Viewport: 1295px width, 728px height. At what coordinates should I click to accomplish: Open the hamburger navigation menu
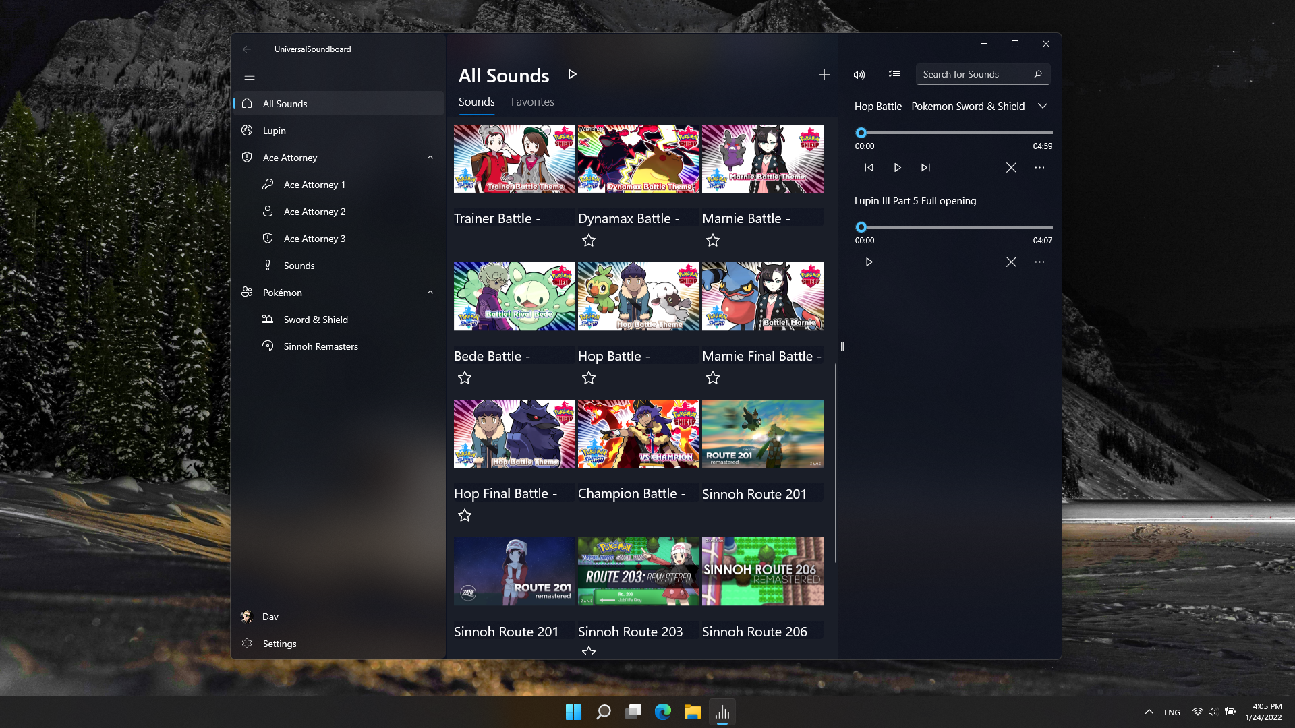click(x=250, y=75)
